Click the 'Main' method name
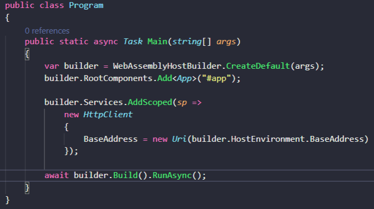 click(x=157, y=42)
